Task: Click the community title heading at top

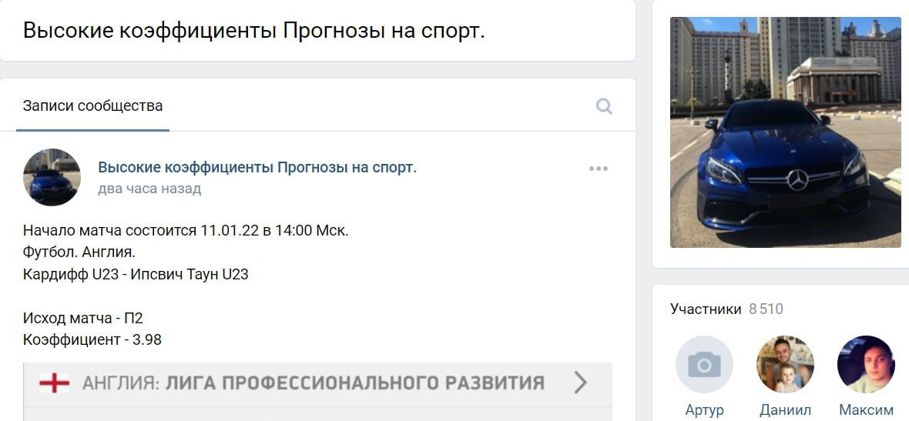Action: click(x=254, y=32)
